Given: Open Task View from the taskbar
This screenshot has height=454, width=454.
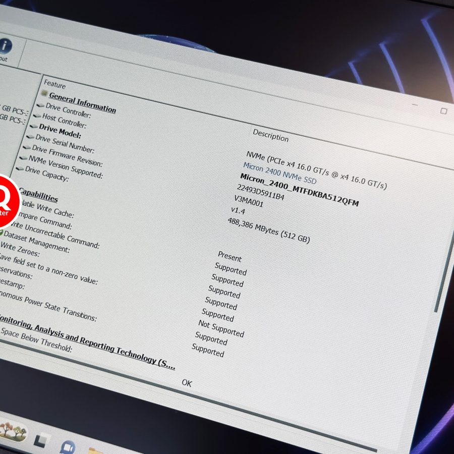Looking at the screenshot, I should tap(41, 441).
